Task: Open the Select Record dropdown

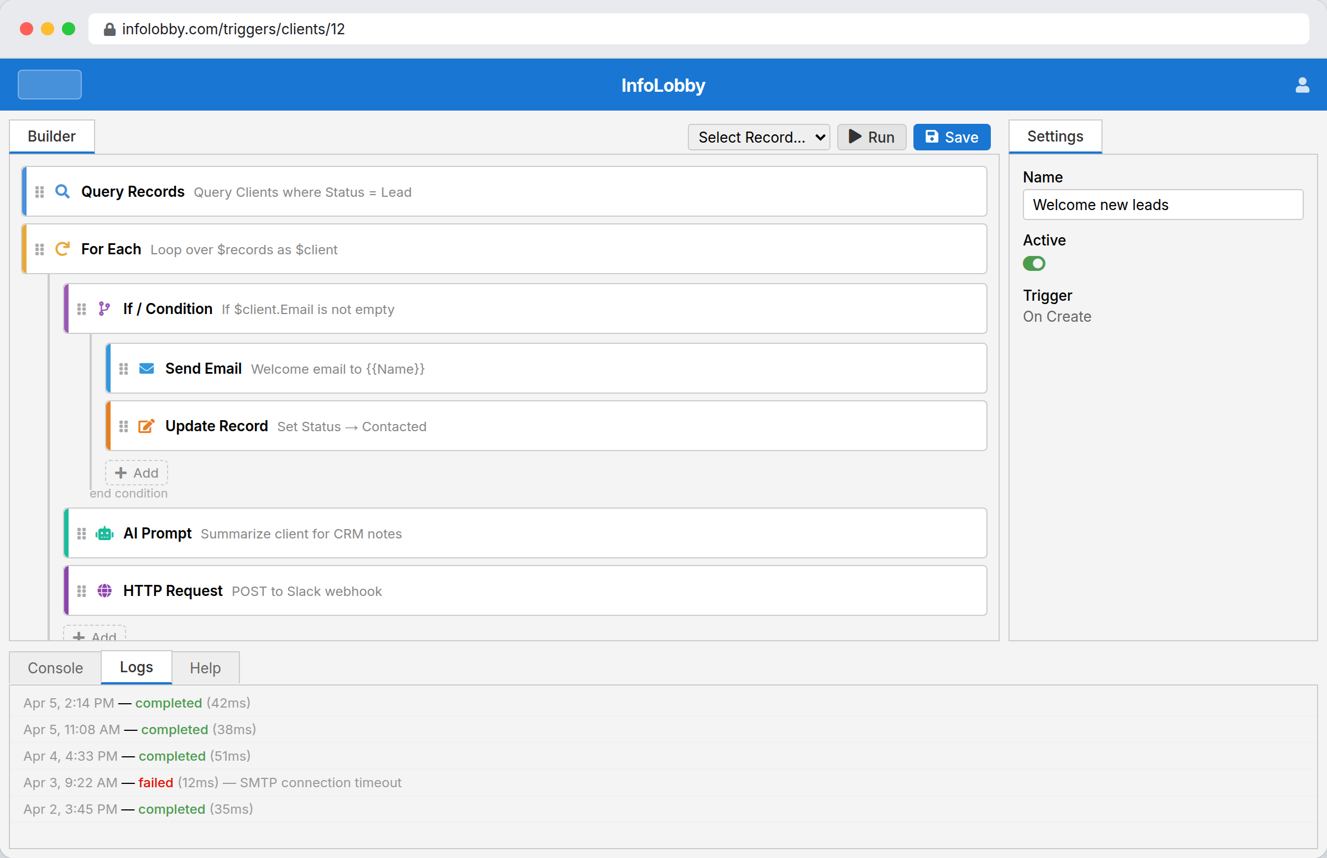Action: pyautogui.click(x=759, y=137)
